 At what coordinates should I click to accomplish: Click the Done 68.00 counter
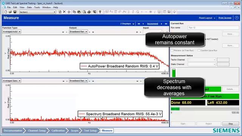pos(188,103)
